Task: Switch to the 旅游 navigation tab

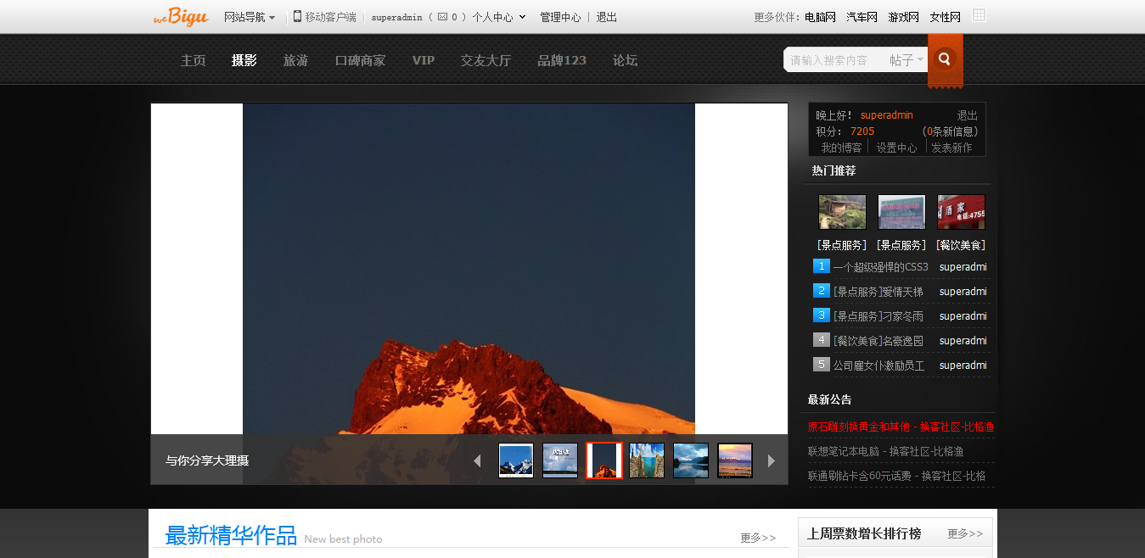Action: pyautogui.click(x=295, y=60)
